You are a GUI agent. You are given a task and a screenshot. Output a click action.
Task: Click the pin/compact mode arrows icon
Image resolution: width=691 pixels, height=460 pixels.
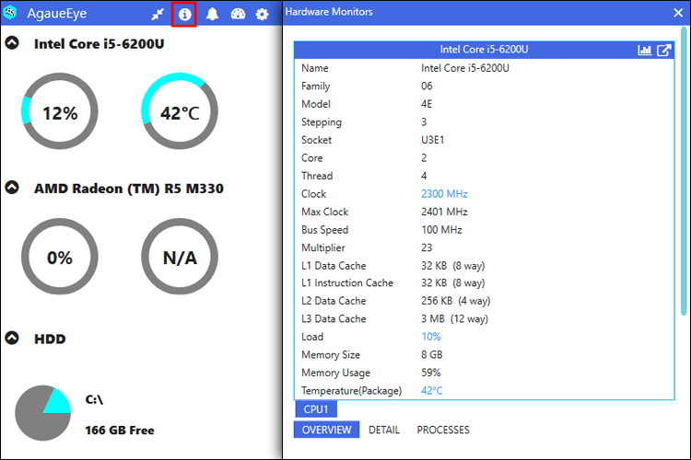coord(158,15)
